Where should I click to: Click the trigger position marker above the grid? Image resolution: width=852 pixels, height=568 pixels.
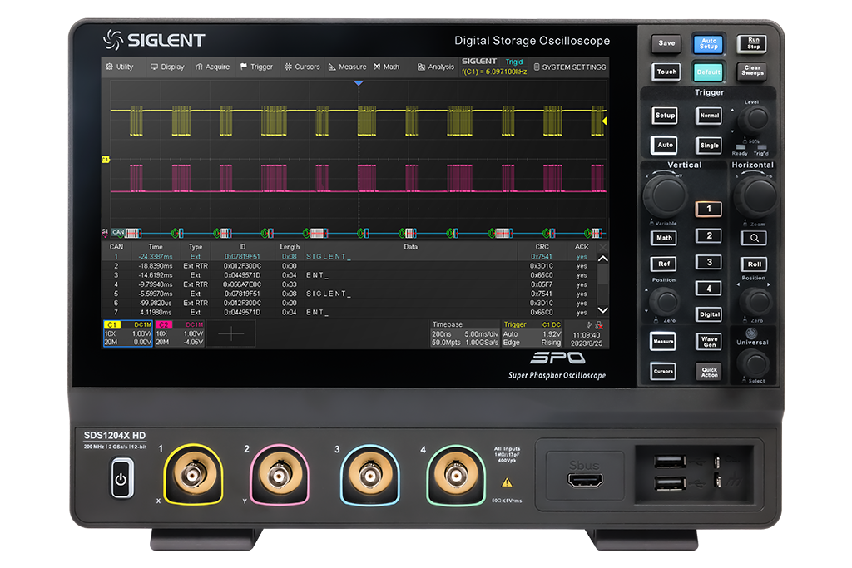point(358,83)
